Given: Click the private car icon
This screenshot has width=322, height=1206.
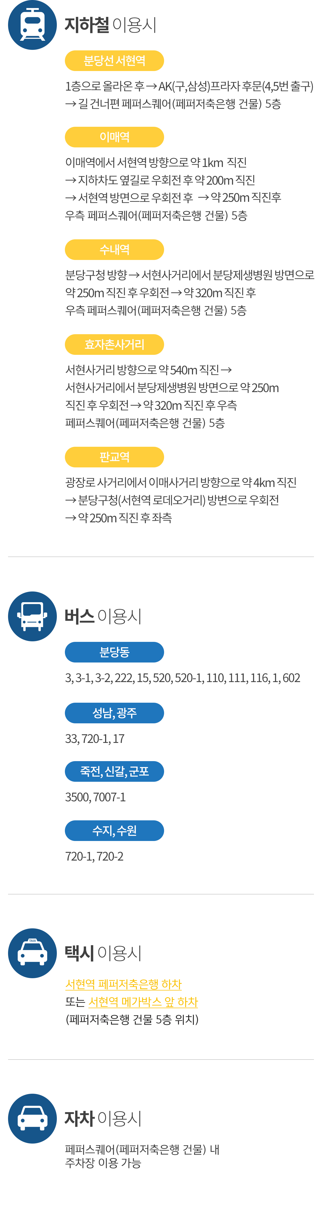Looking at the screenshot, I should point(32,1118).
